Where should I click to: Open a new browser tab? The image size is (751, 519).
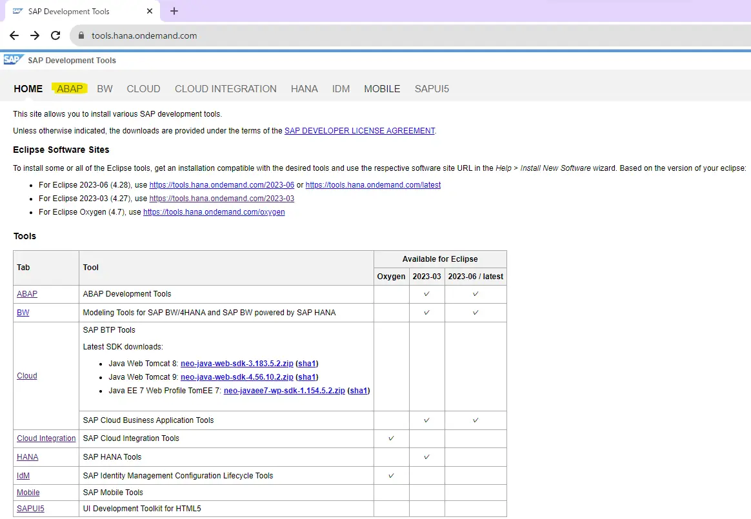click(x=174, y=11)
